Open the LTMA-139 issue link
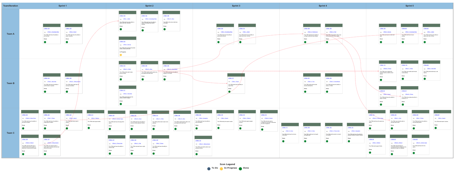This screenshot has width=458, height=173. [x=122, y=16]
